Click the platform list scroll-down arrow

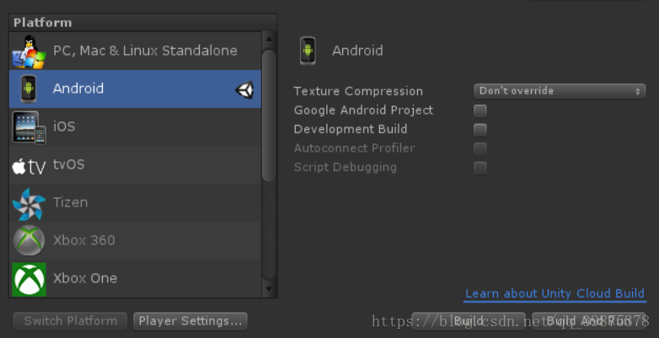(269, 290)
